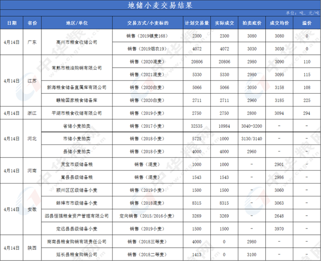This screenshot has height=261, width=321.
Task: Click the 广东 province cell
Action: (32, 42)
